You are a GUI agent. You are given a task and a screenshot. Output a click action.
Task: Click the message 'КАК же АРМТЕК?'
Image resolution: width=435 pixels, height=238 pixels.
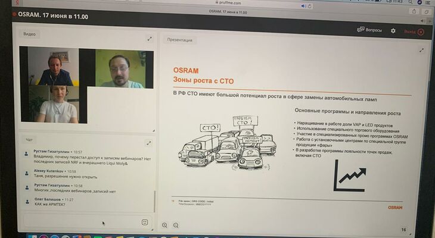tap(50, 204)
